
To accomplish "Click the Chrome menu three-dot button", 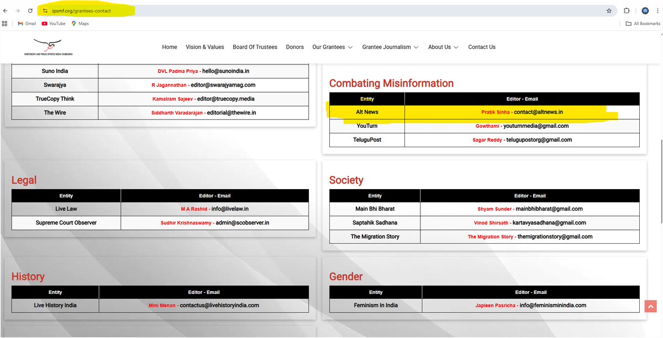I will (x=658, y=10).
